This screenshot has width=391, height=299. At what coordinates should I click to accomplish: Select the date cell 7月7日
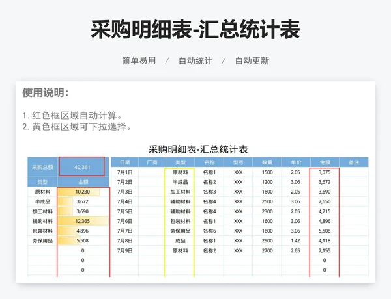[125, 231]
